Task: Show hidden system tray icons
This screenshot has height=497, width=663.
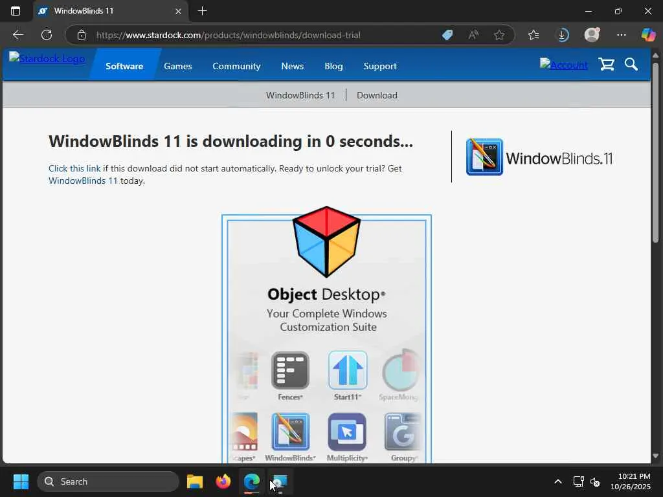Action: click(x=557, y=481)
